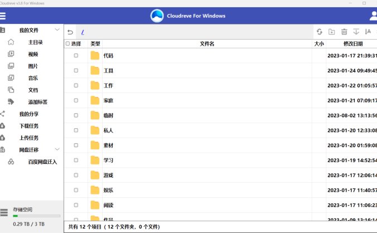
Task: Create a new folder via toolbar icon
Action: tap(332, 31)
